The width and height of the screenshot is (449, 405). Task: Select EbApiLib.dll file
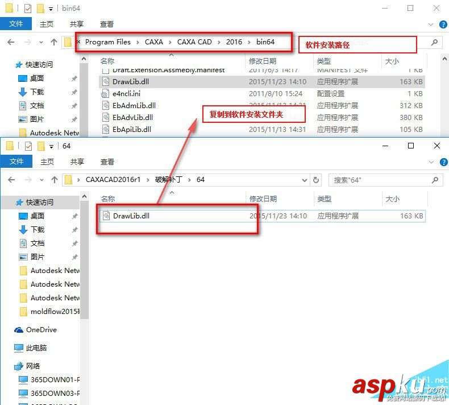(x=261, y=129)
